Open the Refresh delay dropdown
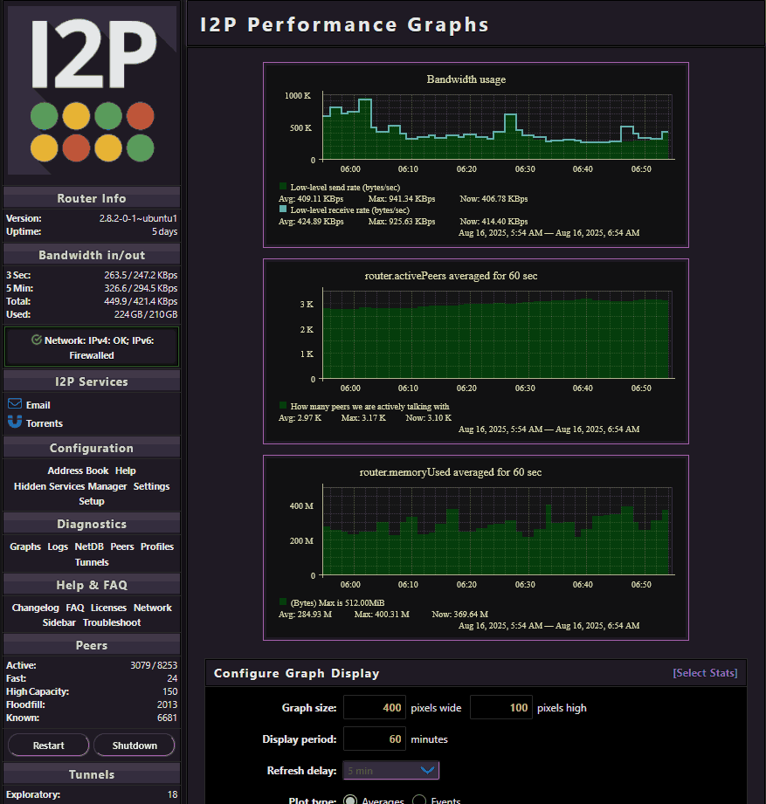Image resolution: width=766 pixels, height=804 pixels. pyautogui.click(x=391, y=770)
